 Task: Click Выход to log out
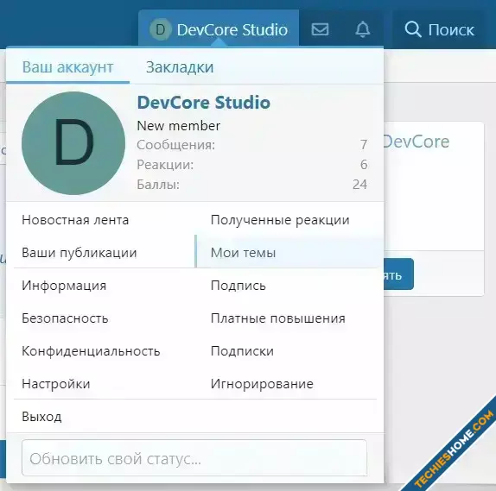pos(195,417)
